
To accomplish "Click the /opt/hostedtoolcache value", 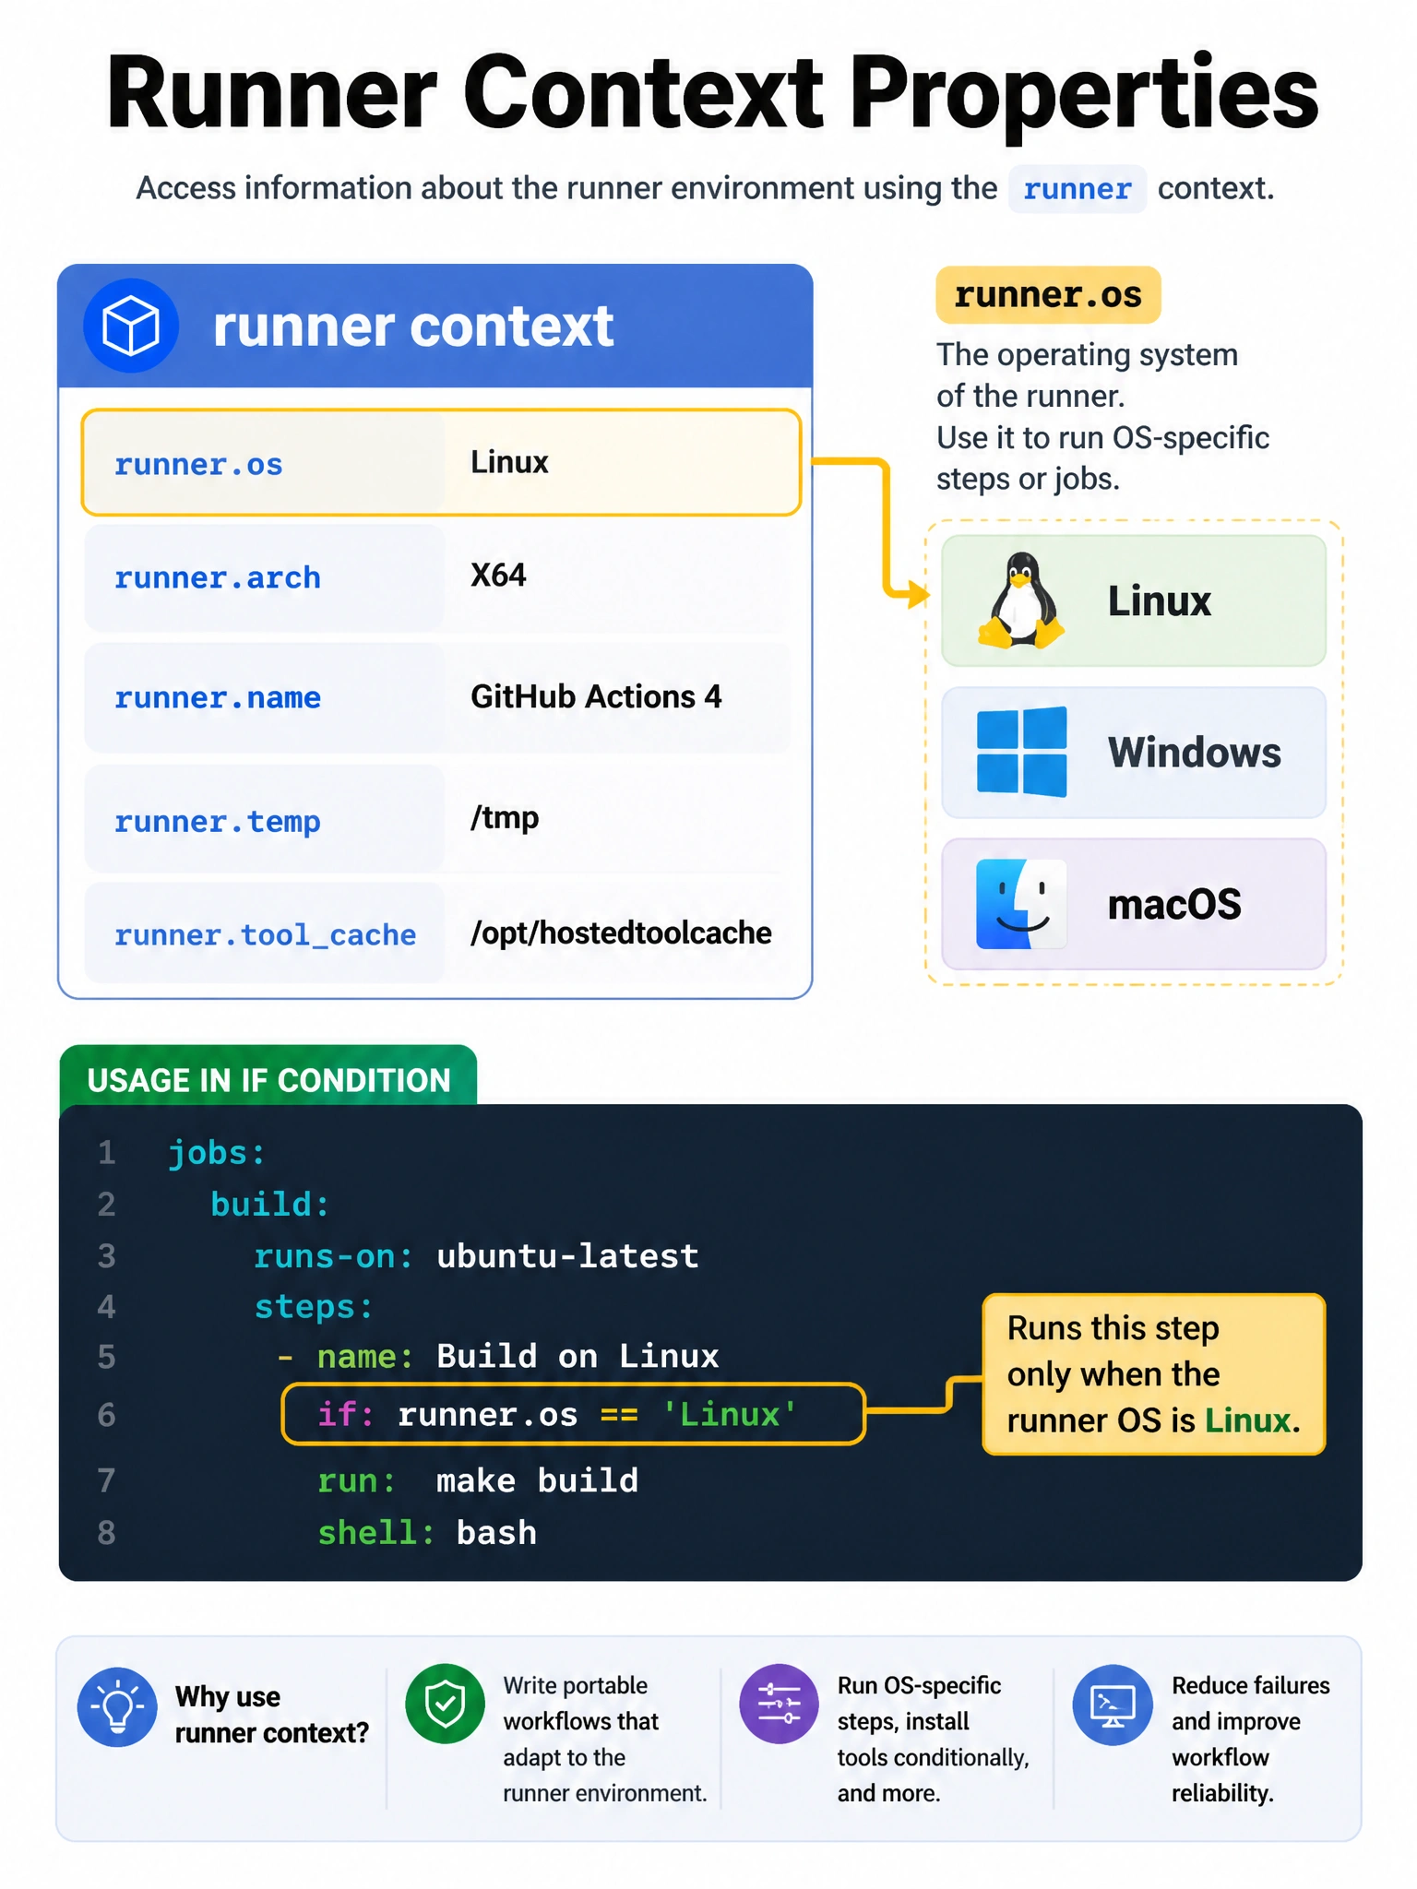I will pos(621,933).
